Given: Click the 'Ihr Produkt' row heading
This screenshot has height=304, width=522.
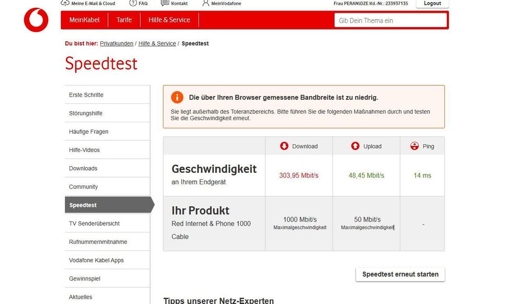Looking at the screenshot, I should 201,211.
